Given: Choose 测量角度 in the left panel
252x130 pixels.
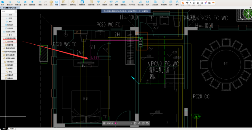Looking at the screenshot, I should (x=10, y=75).
